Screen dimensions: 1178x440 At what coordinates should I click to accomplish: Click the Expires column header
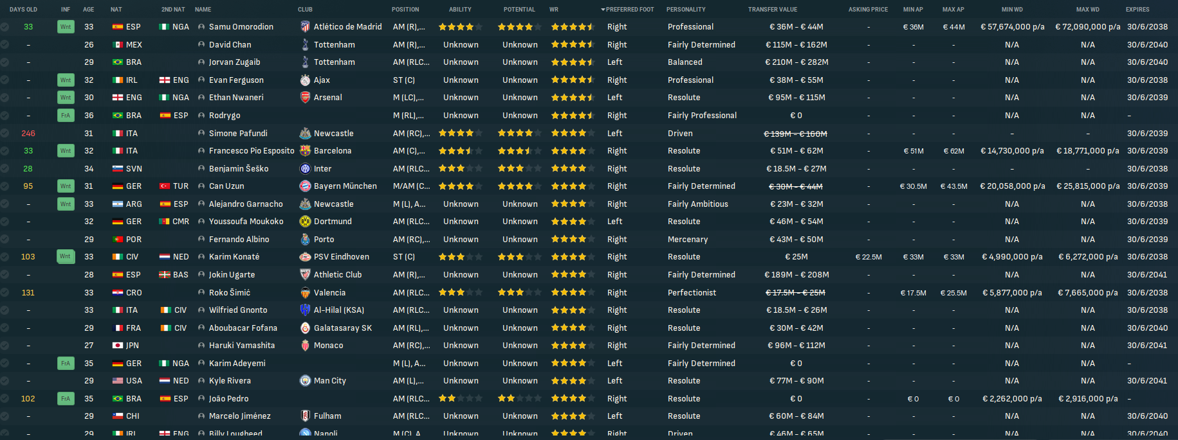point(1137,10)
